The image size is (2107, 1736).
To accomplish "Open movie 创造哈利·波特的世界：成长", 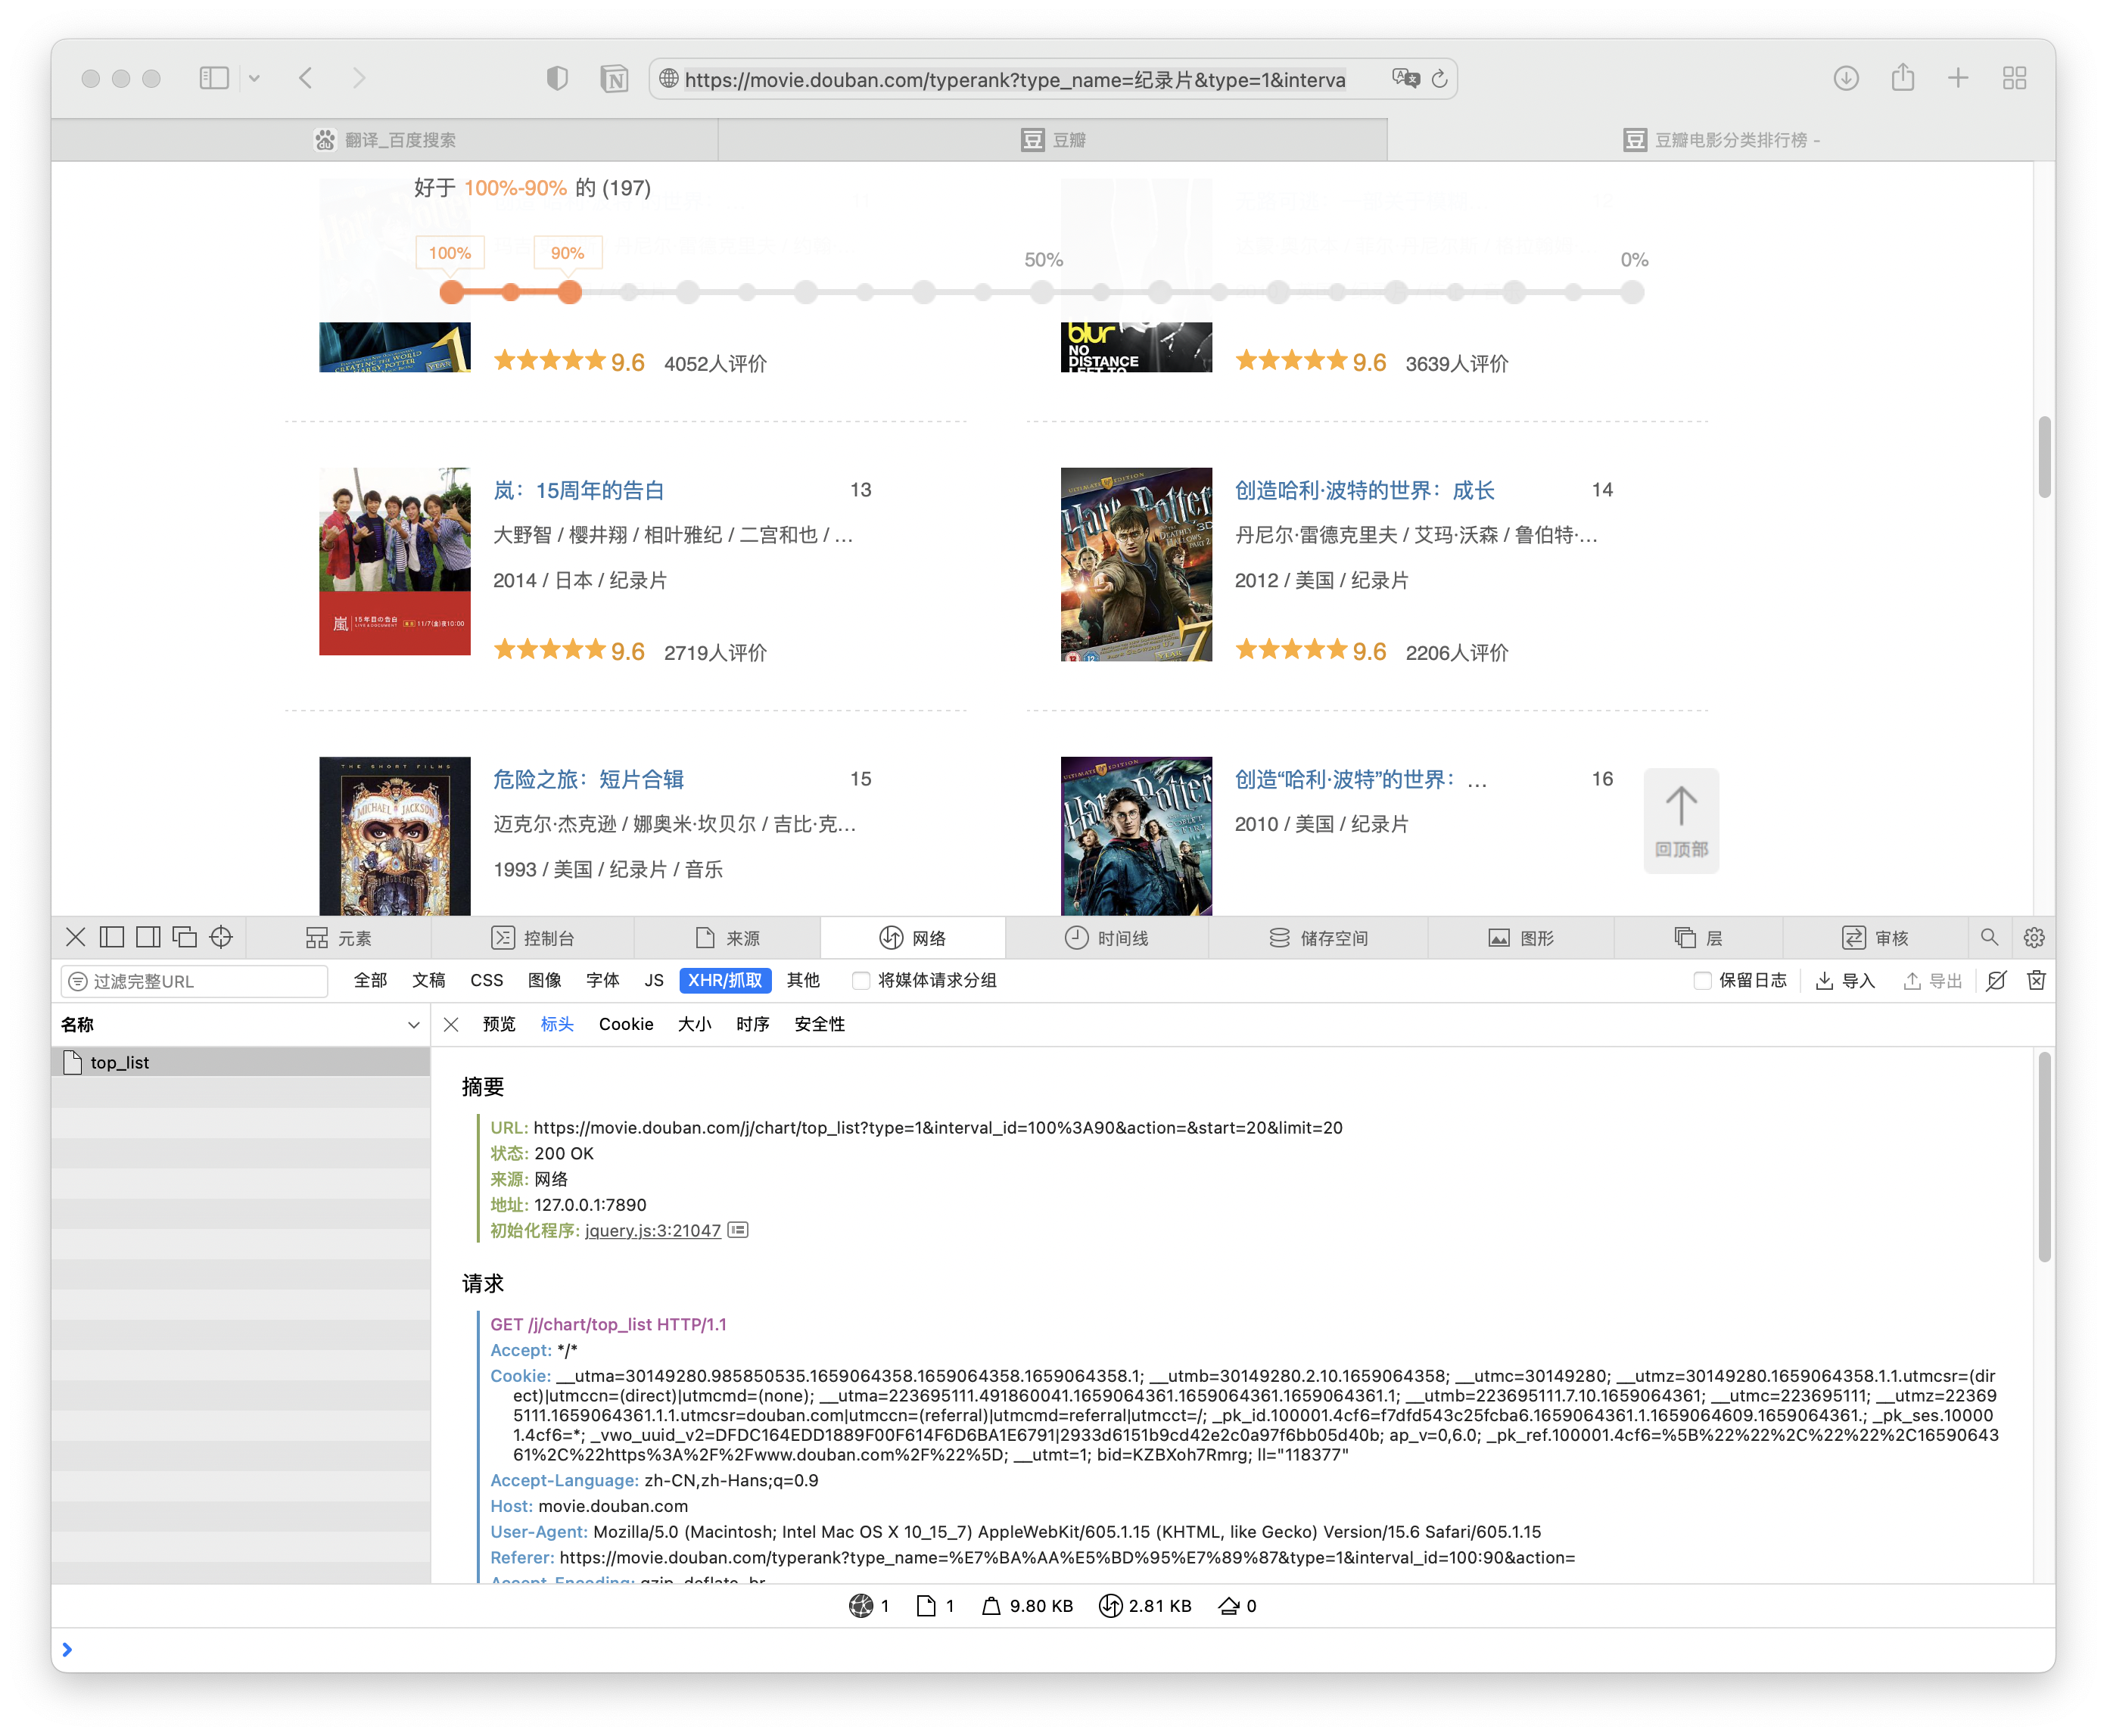I will point(1364,490).
